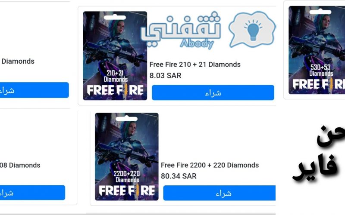Open the 530+53 Diamonds Free Fire card image
Screen dimensions: 345x215
pos(317,50)
